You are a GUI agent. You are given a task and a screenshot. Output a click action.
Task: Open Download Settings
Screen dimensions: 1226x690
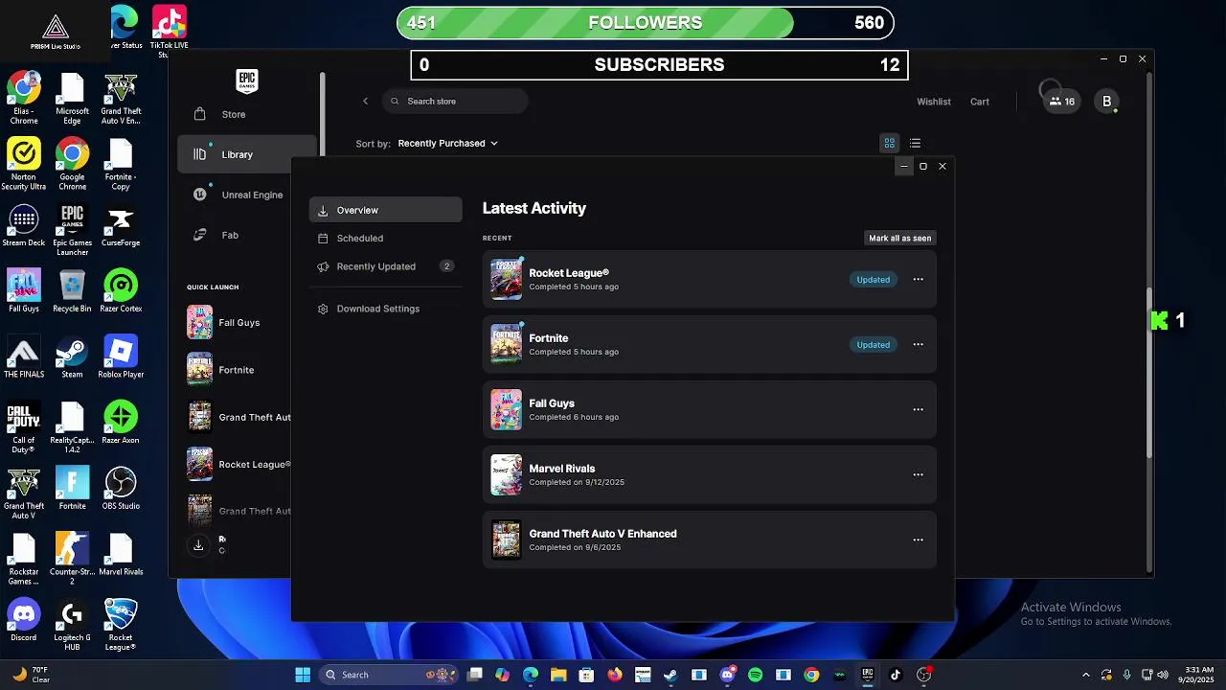[x=385, y=309]
